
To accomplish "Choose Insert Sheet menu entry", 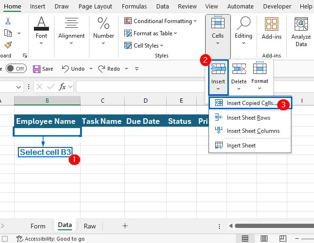I will coord(250,145).
